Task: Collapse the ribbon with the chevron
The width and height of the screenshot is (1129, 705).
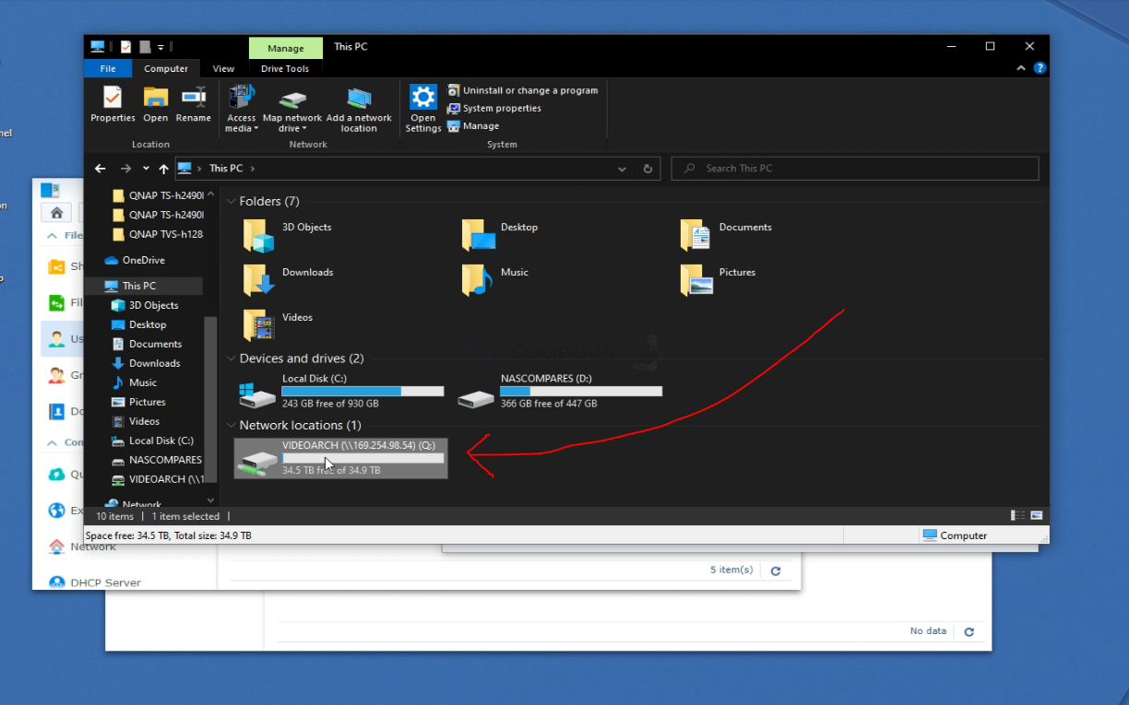Action: pyautogui.click(x=1021, y=68)
